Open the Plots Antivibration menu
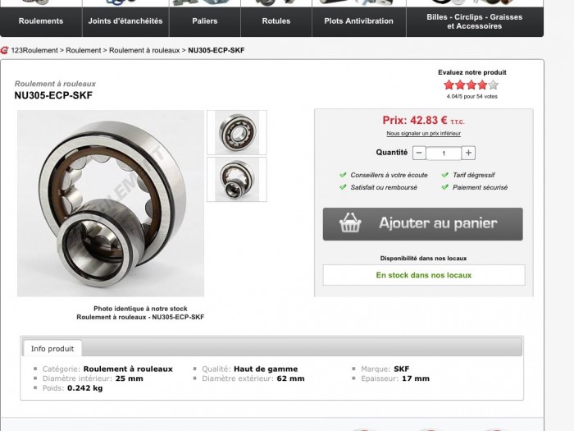 [x=359, y=21]
